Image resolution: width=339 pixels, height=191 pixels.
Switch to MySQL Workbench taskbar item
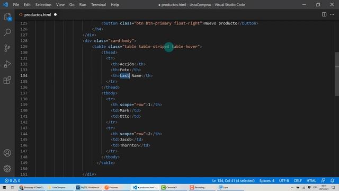point(88,187)
